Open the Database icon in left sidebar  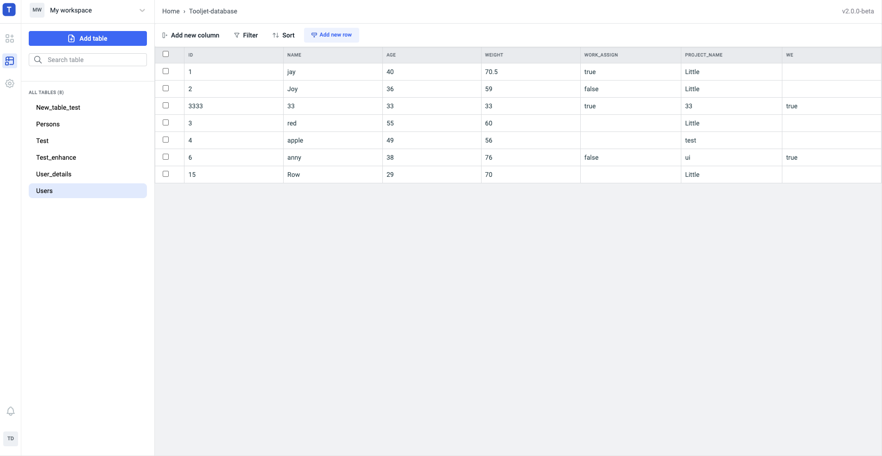[x=10, y=61]
